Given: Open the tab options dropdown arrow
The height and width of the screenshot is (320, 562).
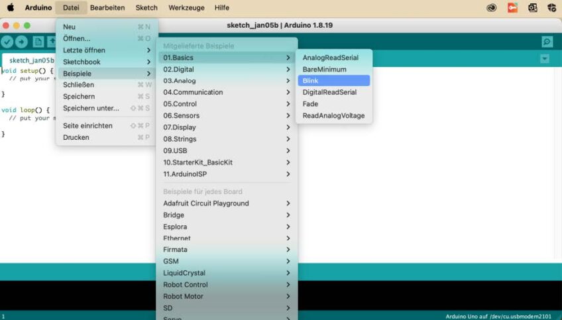Looking at the screenshot, I should 545,59.
